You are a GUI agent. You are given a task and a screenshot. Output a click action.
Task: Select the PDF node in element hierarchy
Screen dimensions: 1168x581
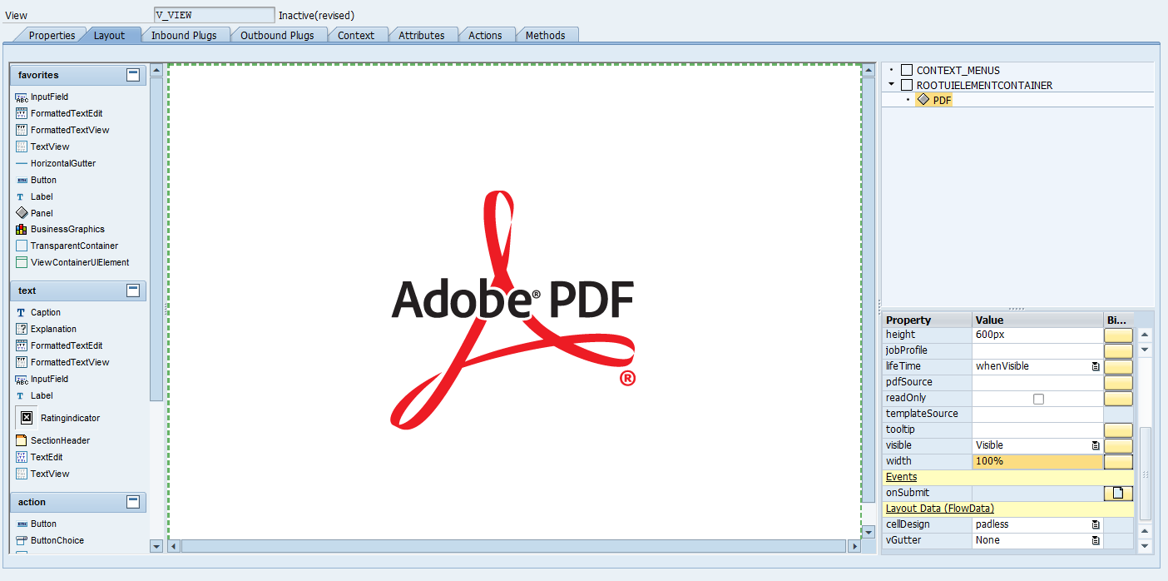(x=942, y=99)
